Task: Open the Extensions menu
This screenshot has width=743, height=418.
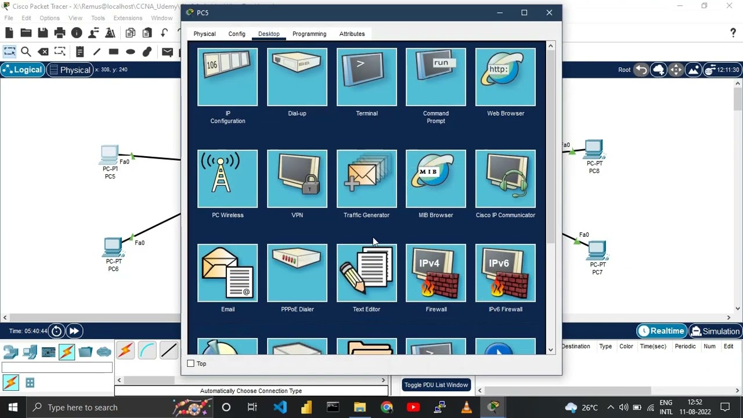Action: tap(128, 18)
